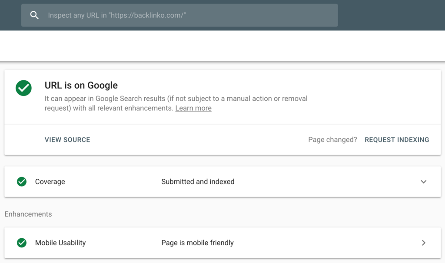Select the Coverage label

[50, 182]
